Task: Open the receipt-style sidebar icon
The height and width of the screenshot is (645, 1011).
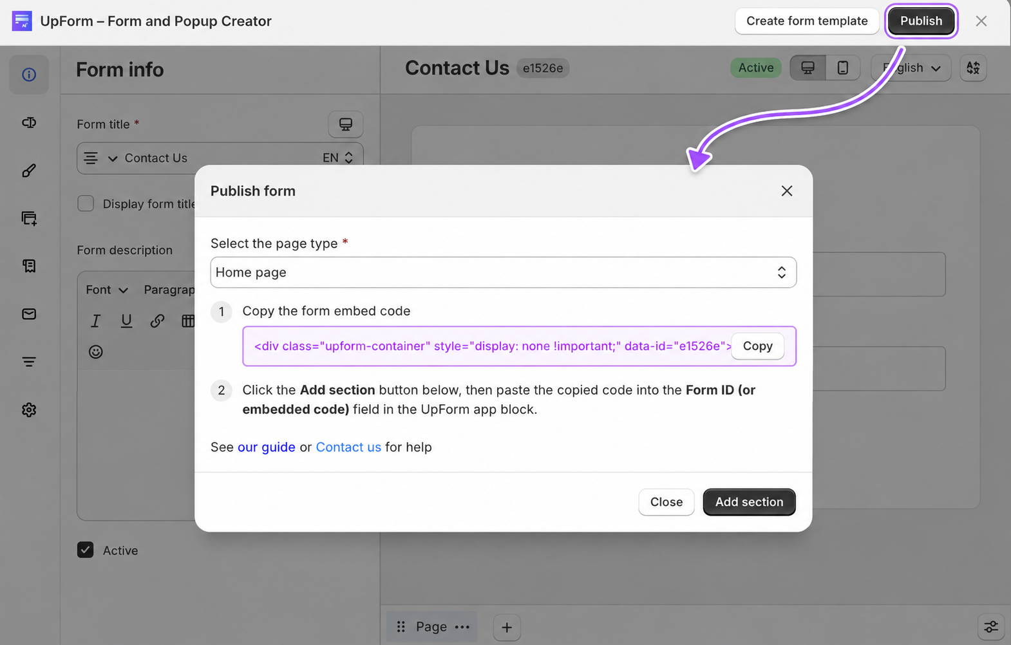Action: (x=29, y=266)
